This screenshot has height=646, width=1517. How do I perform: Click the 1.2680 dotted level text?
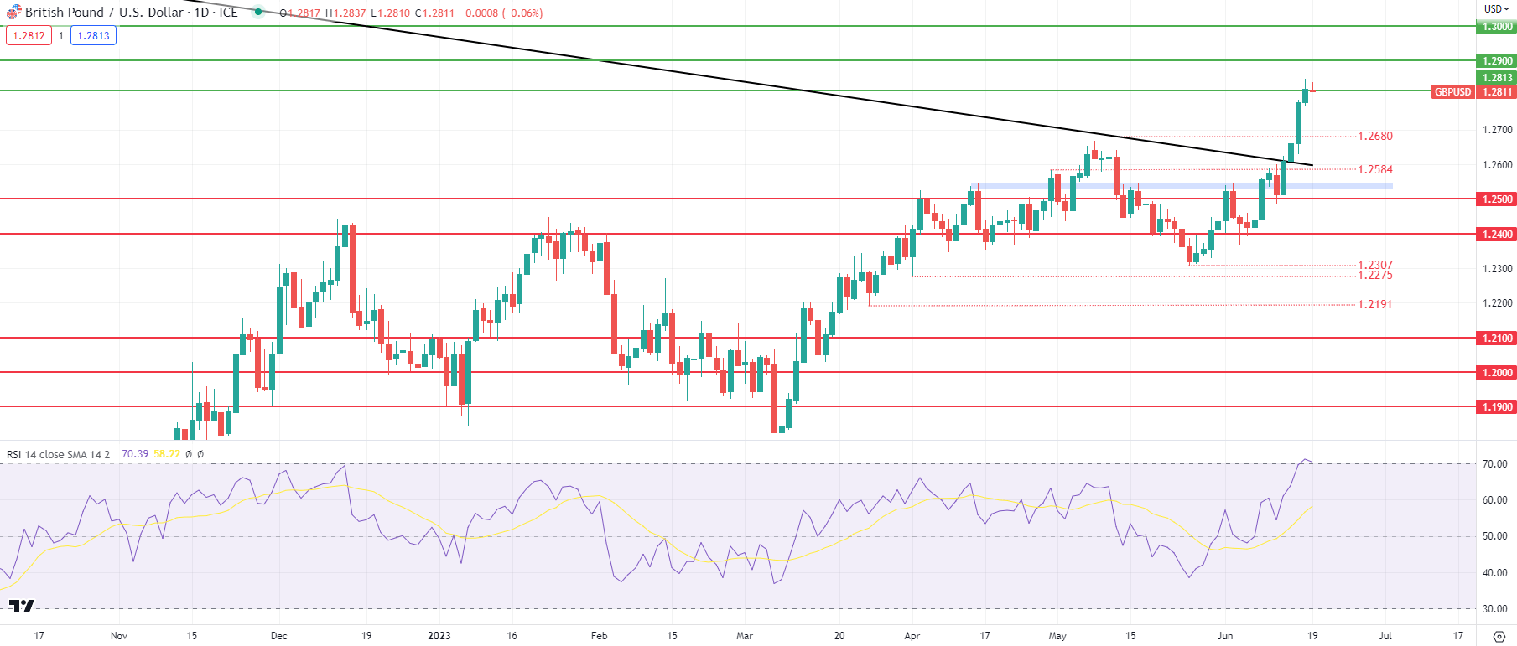click(x=1375, y=136)
